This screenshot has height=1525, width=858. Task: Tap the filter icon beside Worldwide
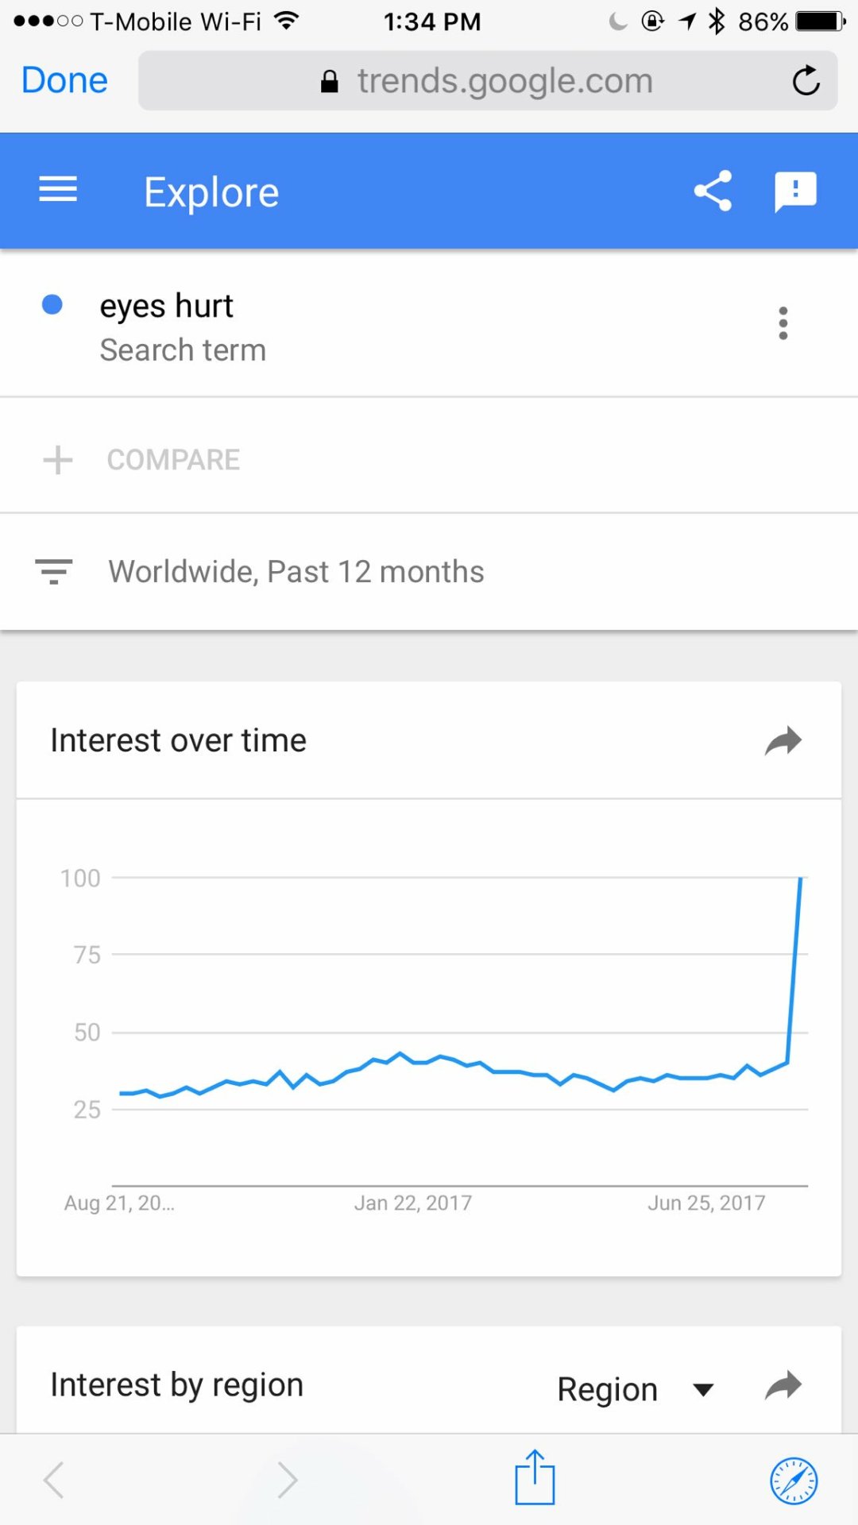click(x=54, y=571)
